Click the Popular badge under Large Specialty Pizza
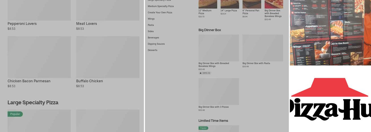The image size is (371, 132). [15, 114]
